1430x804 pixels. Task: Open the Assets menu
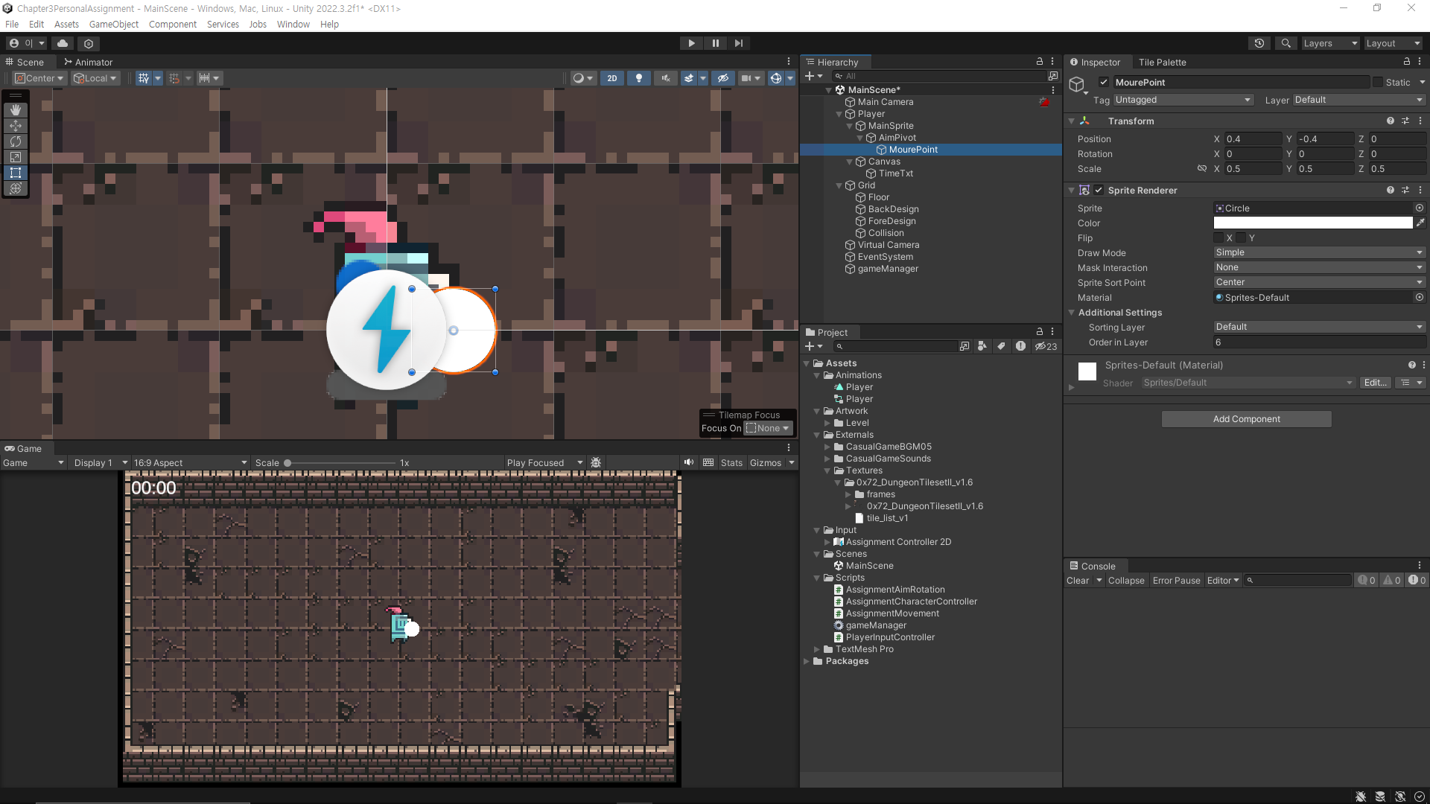(x=66, y=24)
